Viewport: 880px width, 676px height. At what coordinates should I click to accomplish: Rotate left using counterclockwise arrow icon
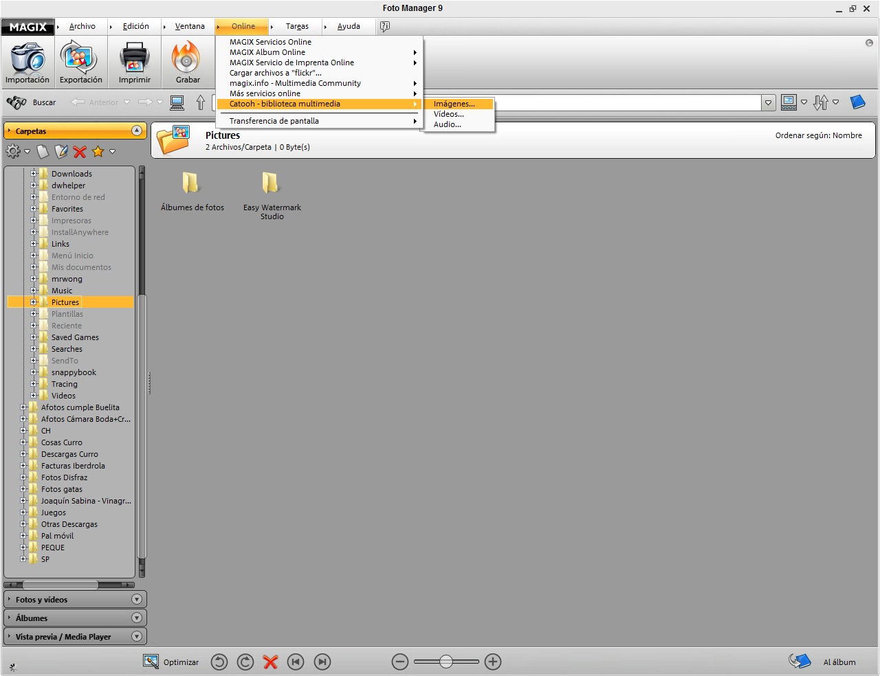click(x=219, y=662)
